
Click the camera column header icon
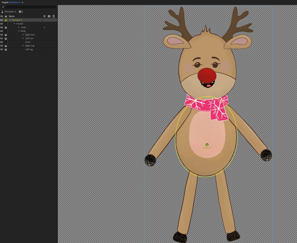tap(49, 16)
